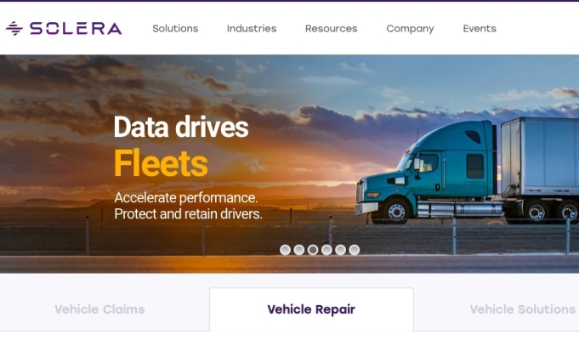Viewport: 579px width, 340px height.
Task: Click the teal semi truck image
Action: [467, 171]
